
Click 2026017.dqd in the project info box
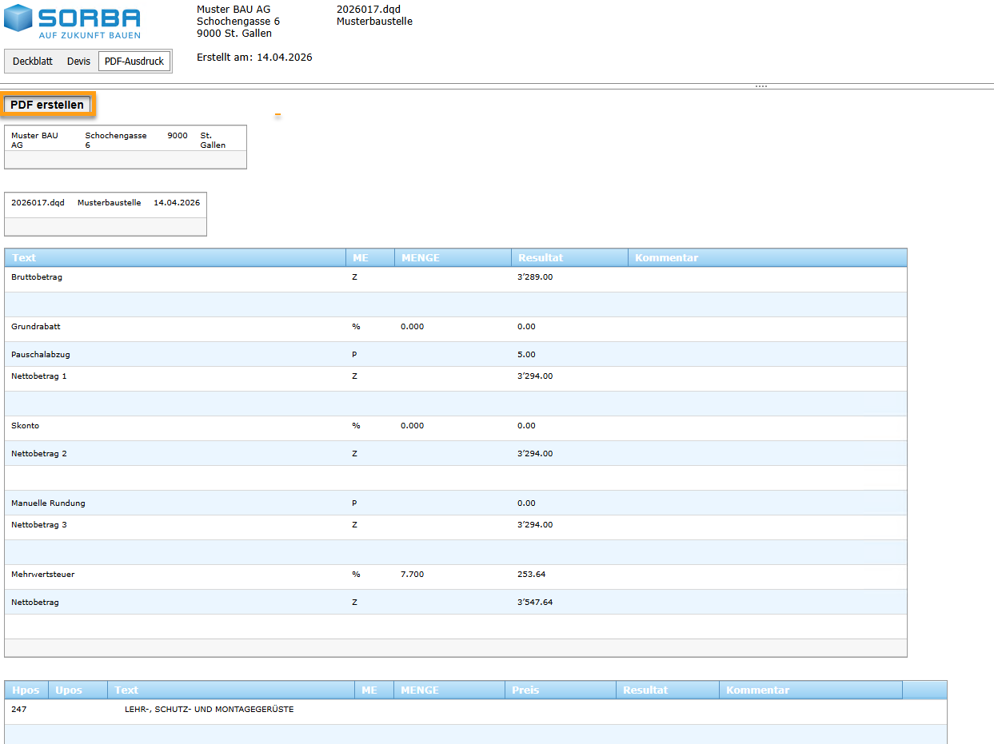coord(38,203)
